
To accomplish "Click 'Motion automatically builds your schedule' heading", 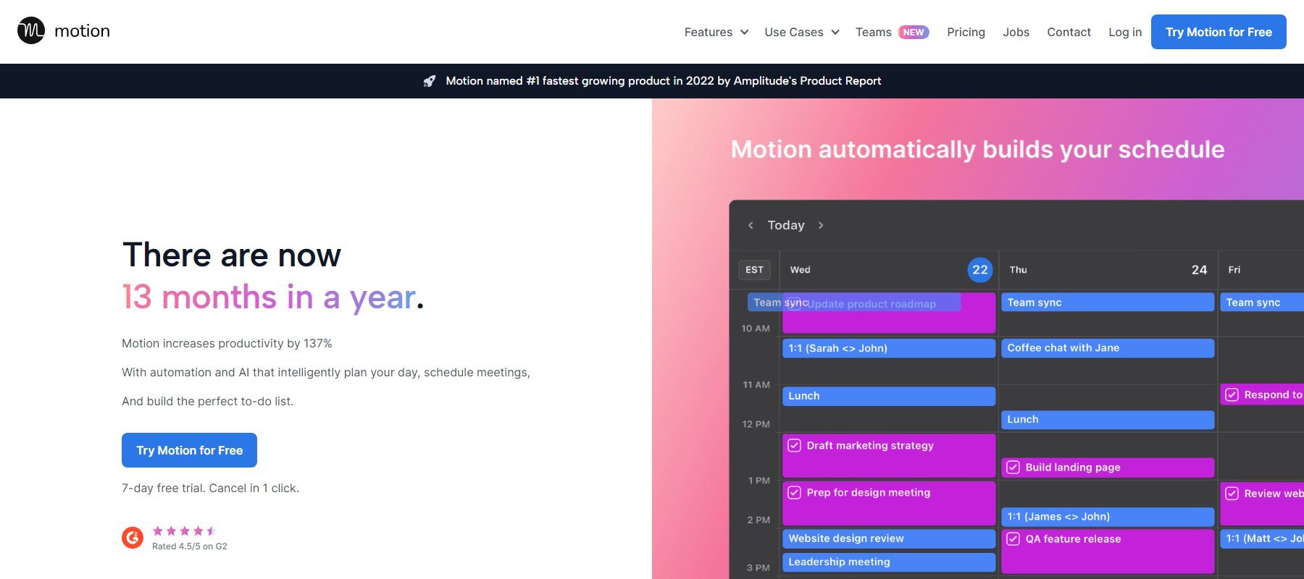I will (x=977, y=149).
